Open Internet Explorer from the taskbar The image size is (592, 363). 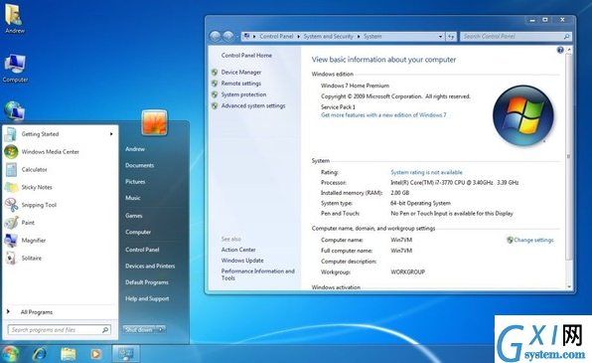click(40, 354)
